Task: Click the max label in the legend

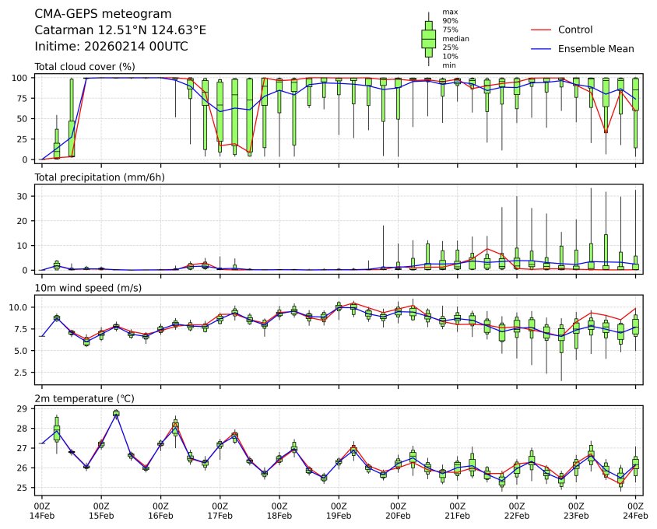Action: click(449, 12)
